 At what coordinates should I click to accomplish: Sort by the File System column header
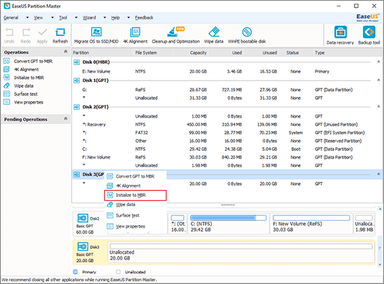pos(154,52)
